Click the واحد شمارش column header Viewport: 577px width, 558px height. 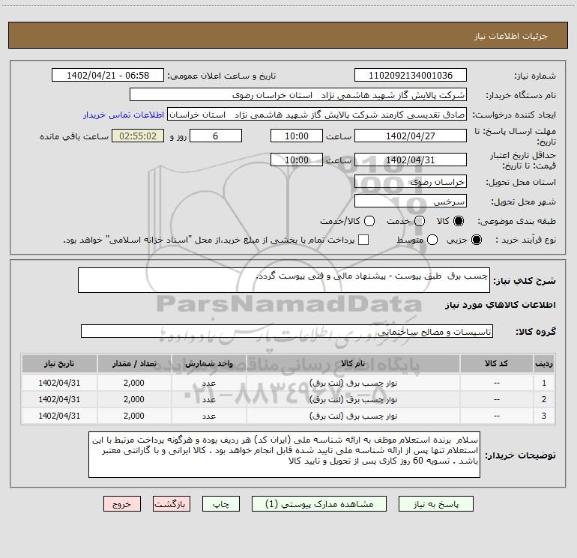208,363
